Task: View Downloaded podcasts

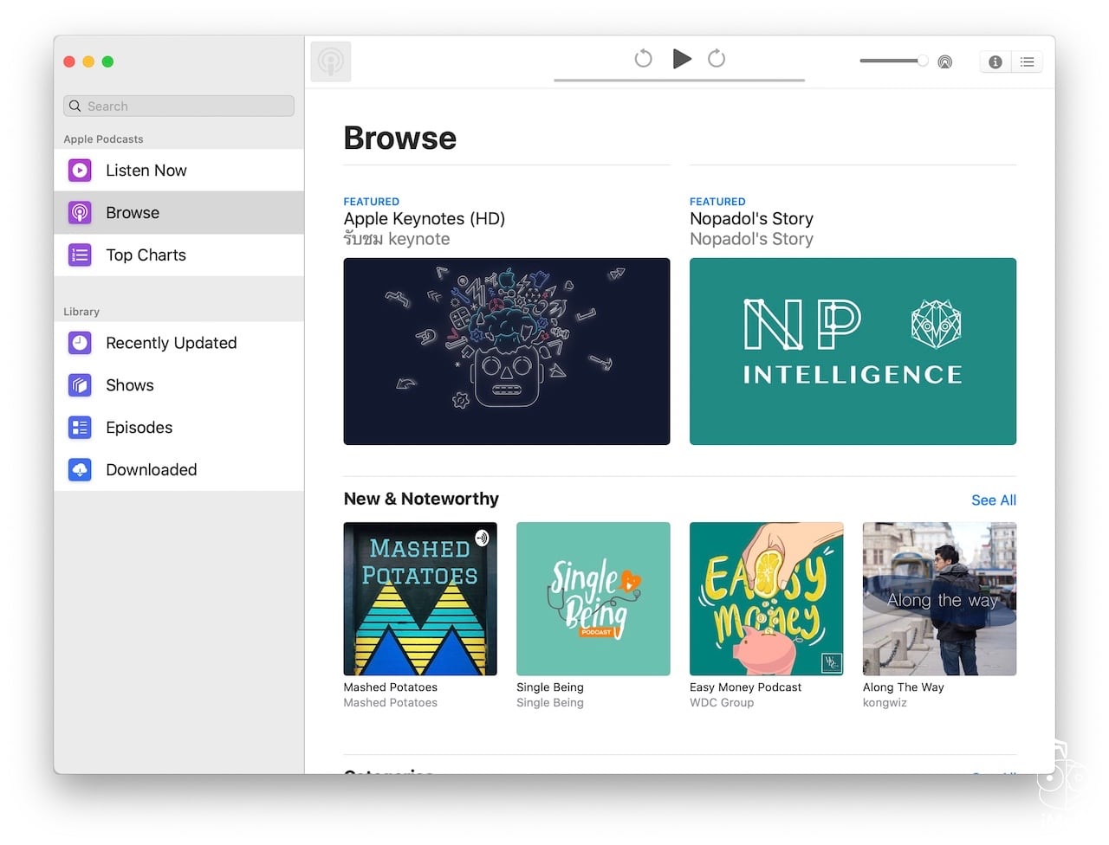Action: 151,469
